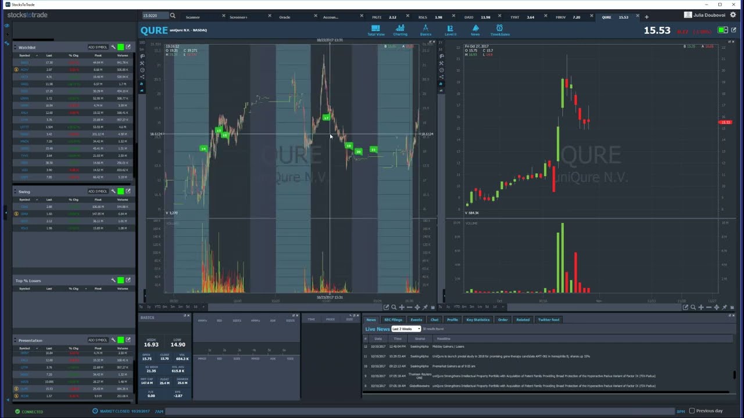
Task: Select YTD range on left chart
Action: [156, 307]
